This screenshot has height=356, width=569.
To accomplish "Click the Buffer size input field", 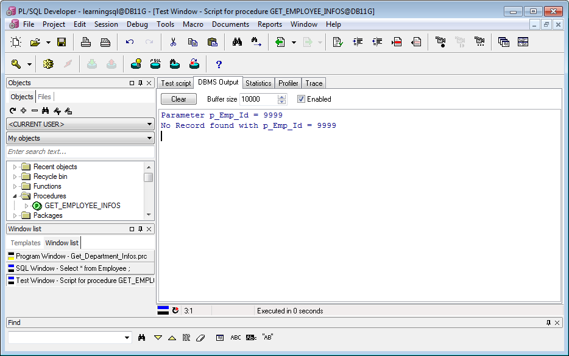I will 259,99.
